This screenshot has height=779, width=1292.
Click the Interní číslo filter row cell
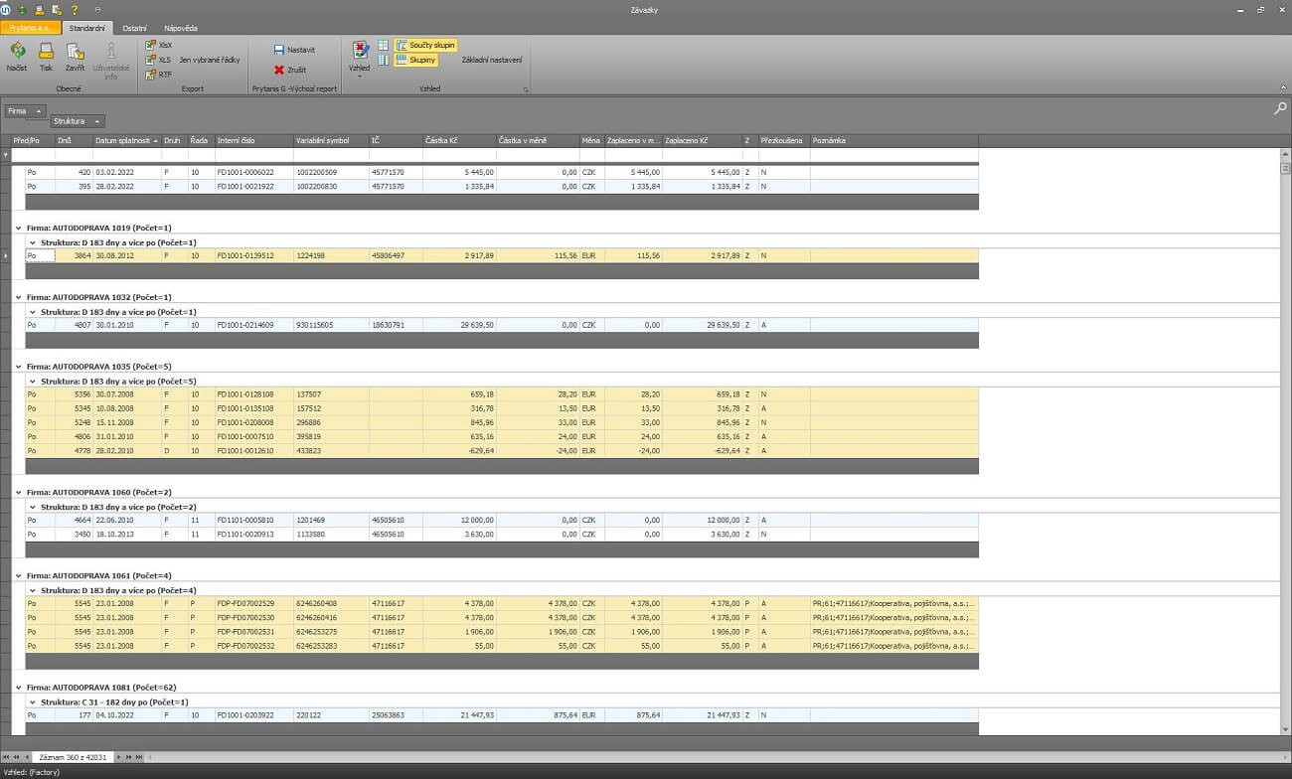[x=254, y=155]
